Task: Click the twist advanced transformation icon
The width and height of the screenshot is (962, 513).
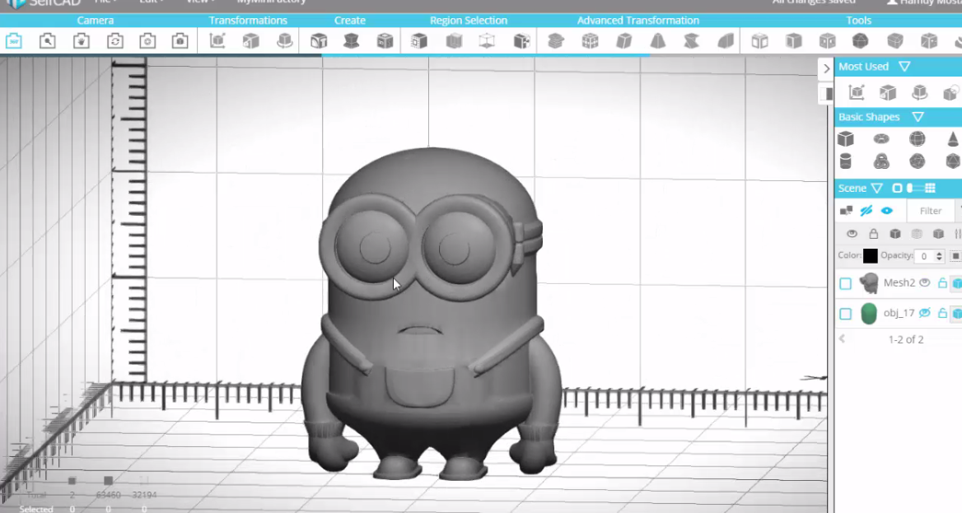Action: (692, 41)
